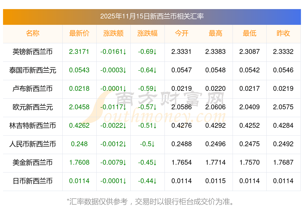Open the 英镑新西兰币 row name
Screen dimensions: 304x211
33,52
